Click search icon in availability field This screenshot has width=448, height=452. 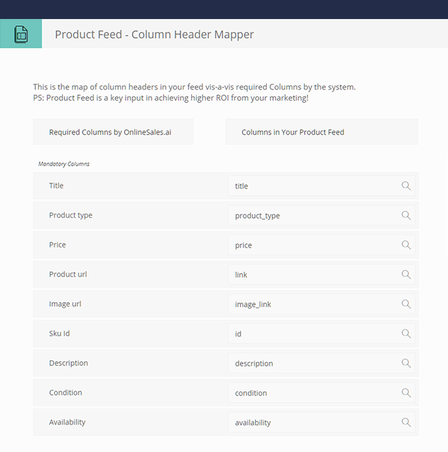coord(406,422)
